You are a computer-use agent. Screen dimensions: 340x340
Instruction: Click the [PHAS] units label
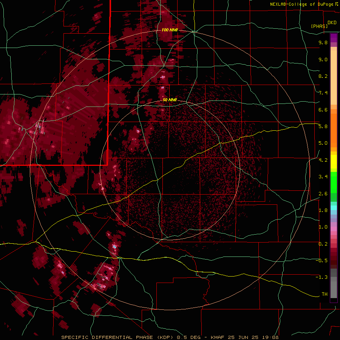(x=319, y=26)
